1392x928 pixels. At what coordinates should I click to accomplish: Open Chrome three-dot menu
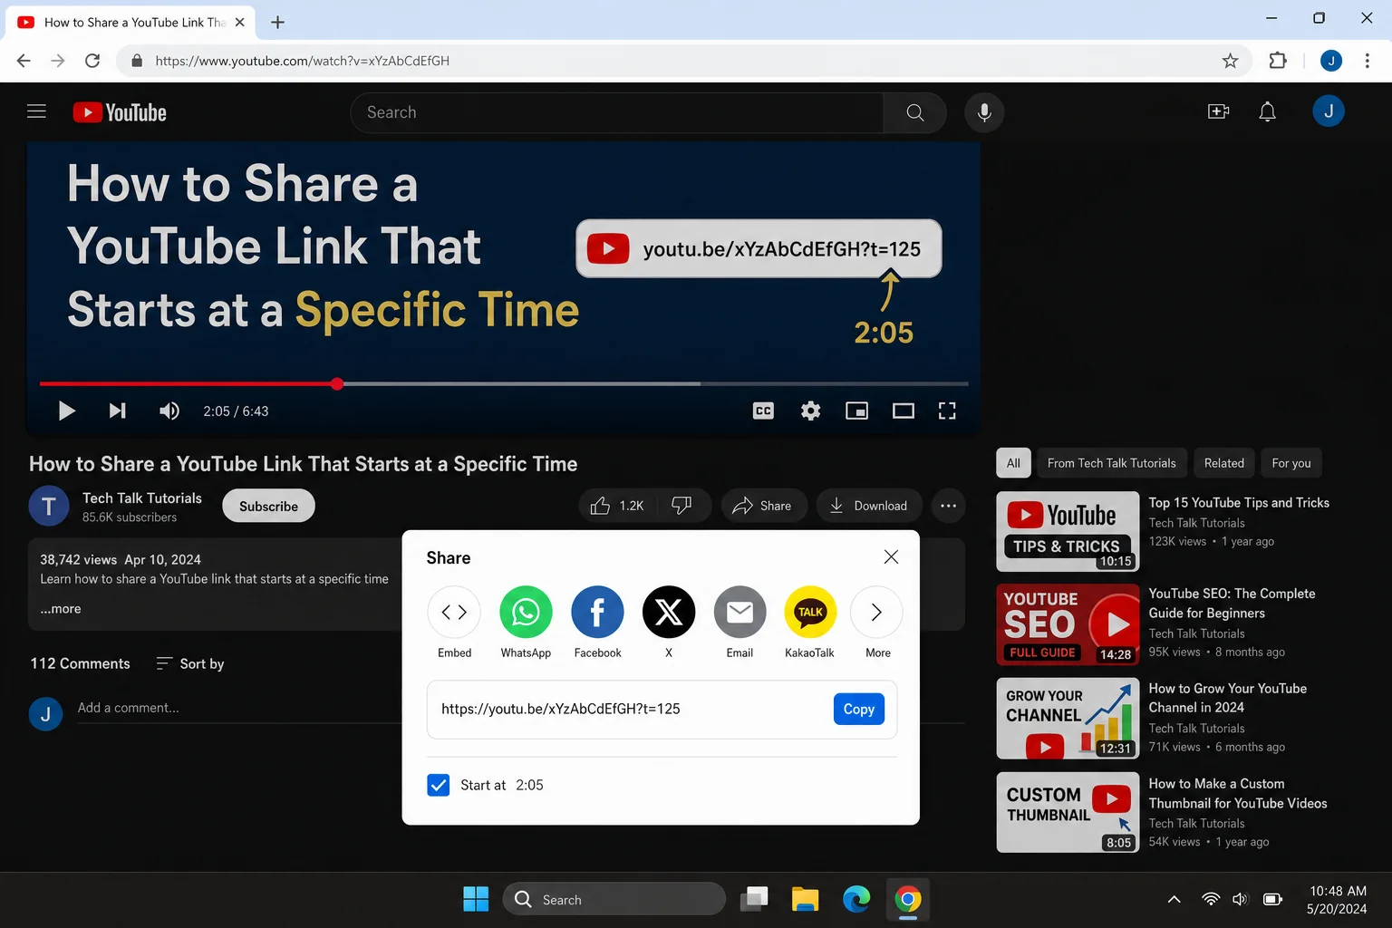(x=1367, y=61)
